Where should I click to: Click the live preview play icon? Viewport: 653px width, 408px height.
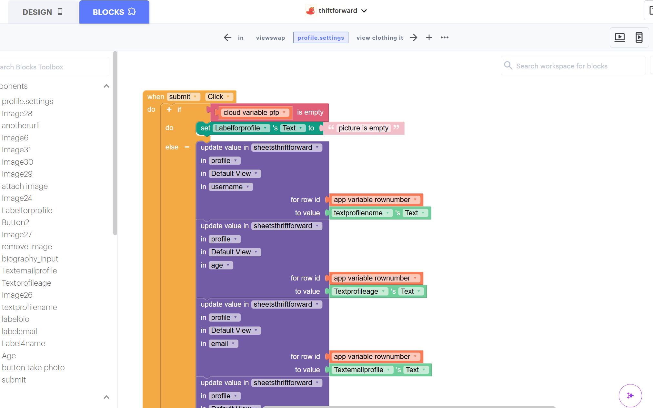619,37
